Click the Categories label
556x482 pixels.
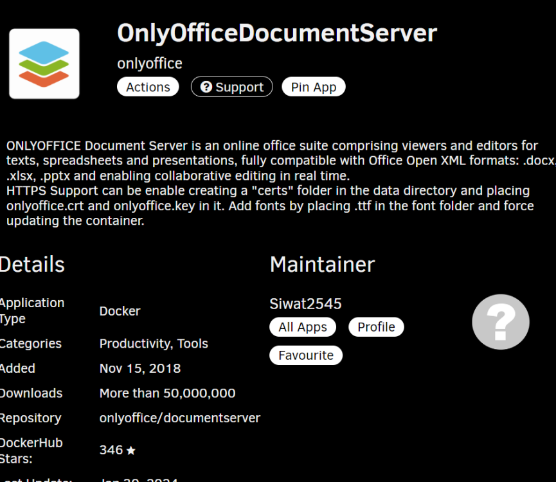click(30, 343)
